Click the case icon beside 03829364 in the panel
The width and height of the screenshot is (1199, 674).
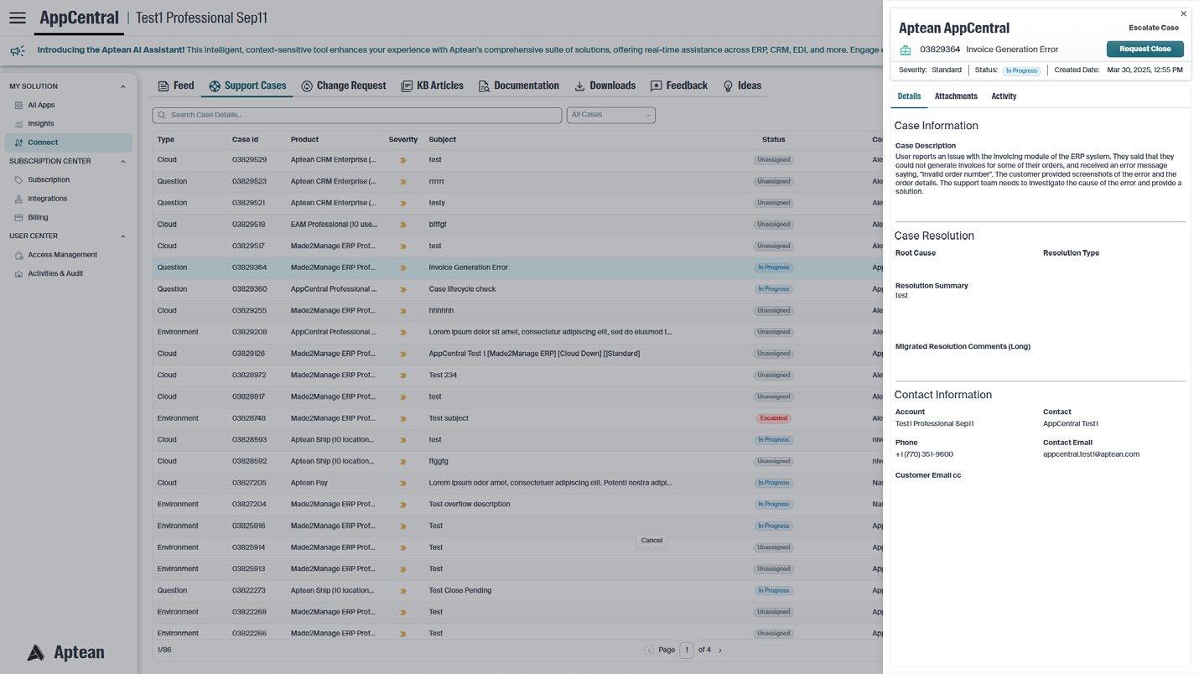click(x=906, y=49)
